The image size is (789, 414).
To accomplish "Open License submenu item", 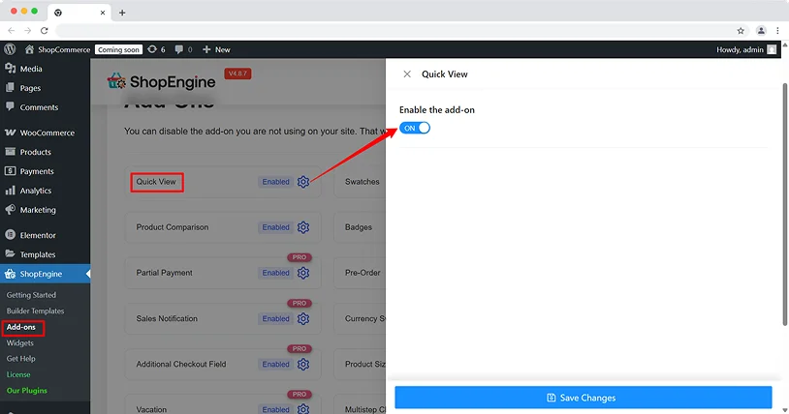I will tap(18, 374).
